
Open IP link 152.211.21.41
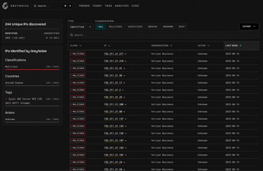(113, 68)
